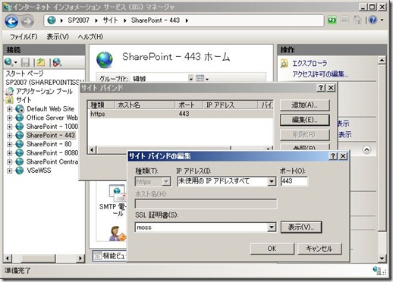Viewport: 393px width, 282px height.
Task: Click the Application Pools node icon
Action: 10,91
